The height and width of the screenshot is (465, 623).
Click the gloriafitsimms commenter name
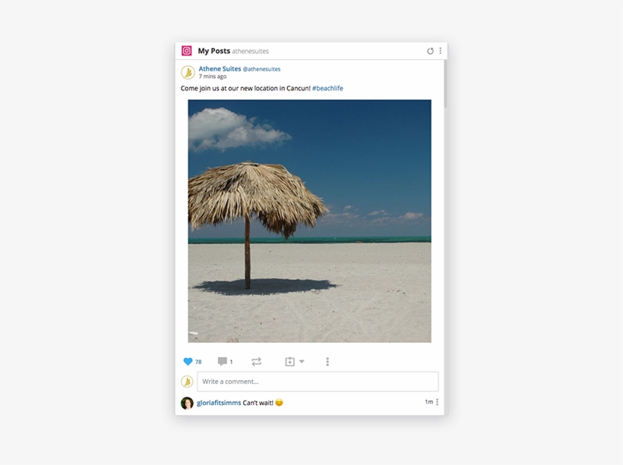(x=221, y=403)
